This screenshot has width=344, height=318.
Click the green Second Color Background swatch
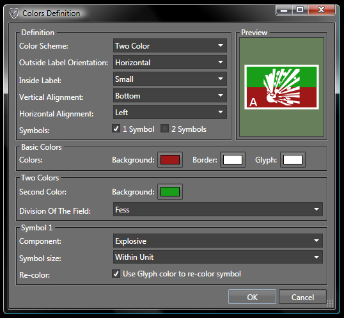click(170, 191)
